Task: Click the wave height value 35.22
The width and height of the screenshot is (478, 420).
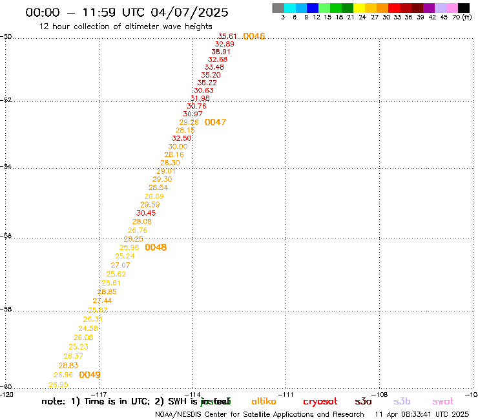Action: (x=207, y=83)
